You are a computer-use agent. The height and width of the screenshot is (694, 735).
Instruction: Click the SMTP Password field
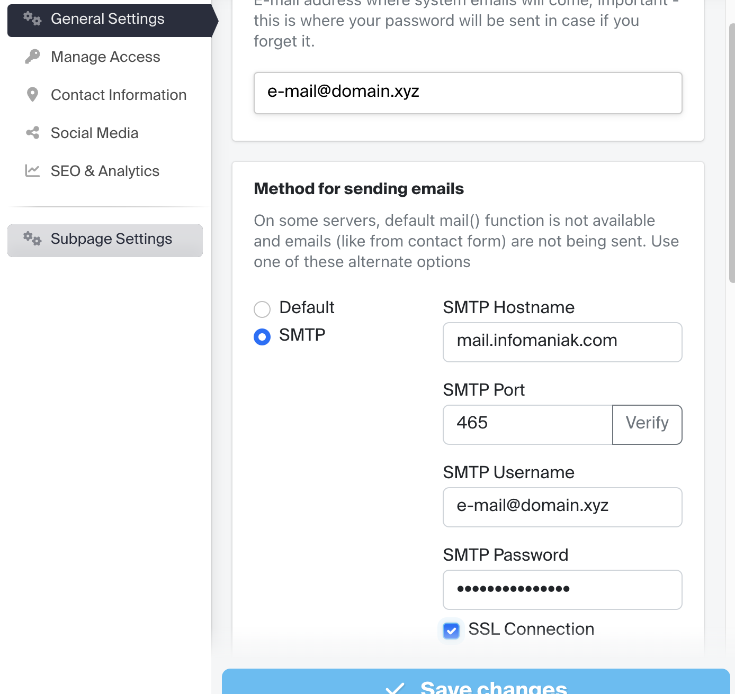562,589
